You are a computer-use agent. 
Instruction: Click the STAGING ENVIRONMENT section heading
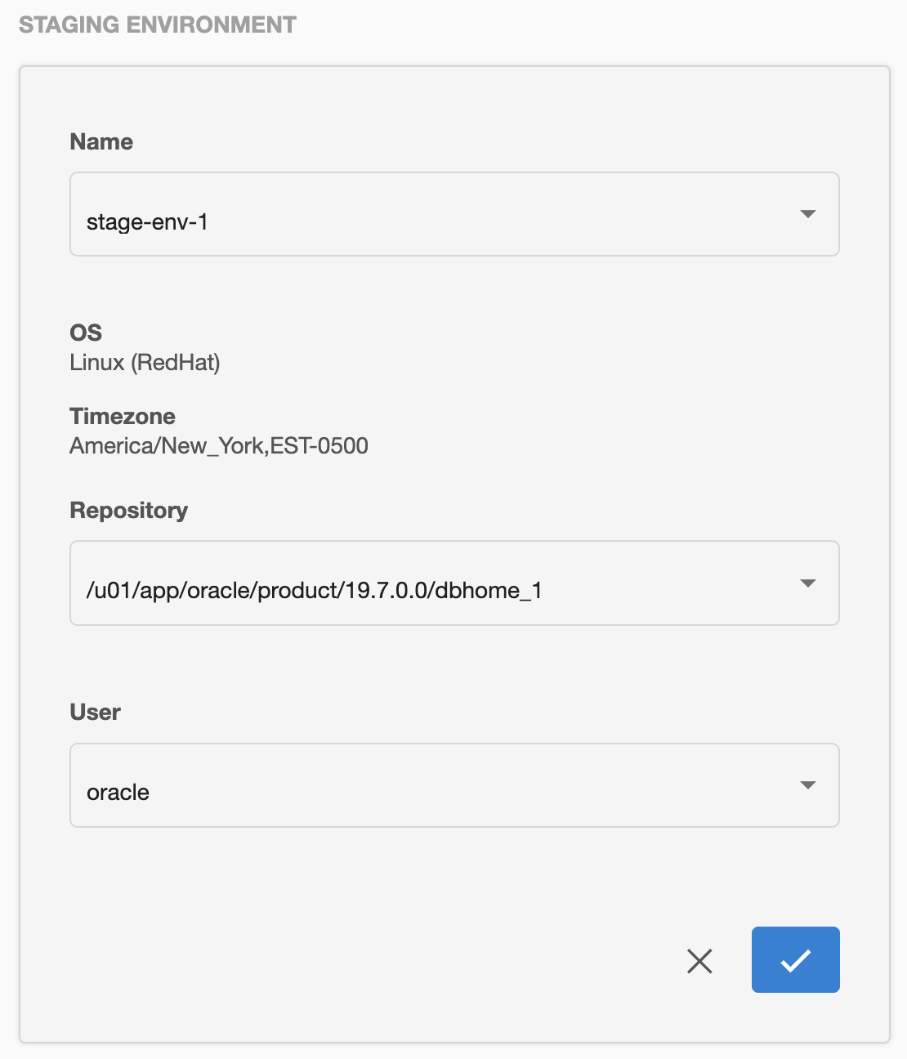click(158, 25)
